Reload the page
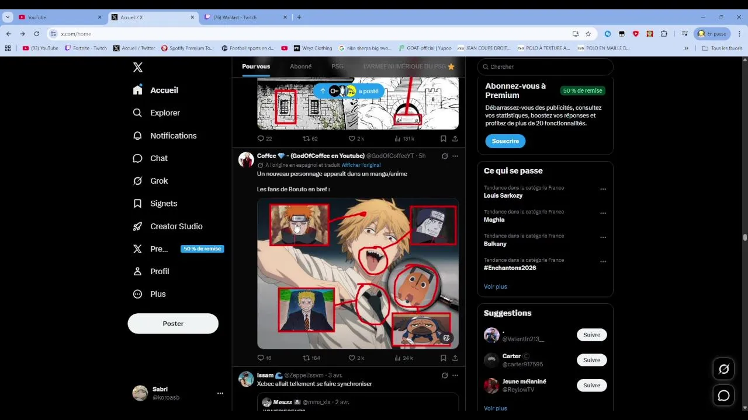 click(x=36, y=34)
